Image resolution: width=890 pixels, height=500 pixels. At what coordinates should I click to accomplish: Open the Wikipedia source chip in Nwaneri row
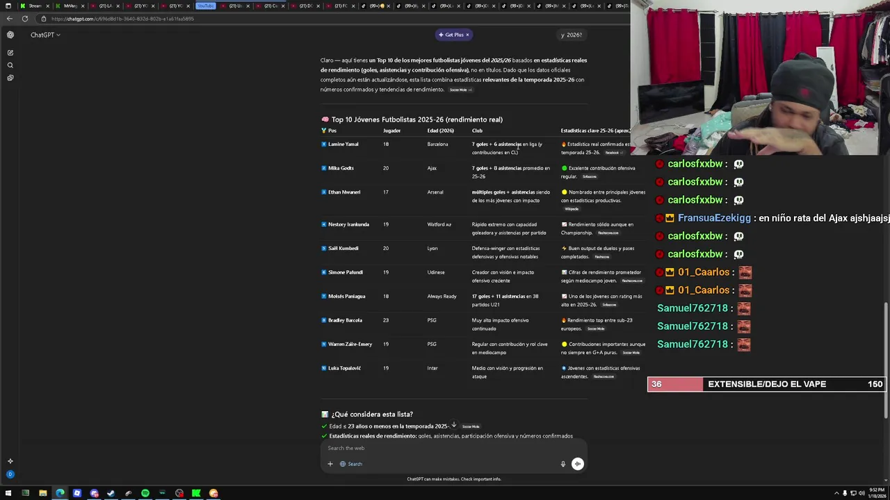571,209
